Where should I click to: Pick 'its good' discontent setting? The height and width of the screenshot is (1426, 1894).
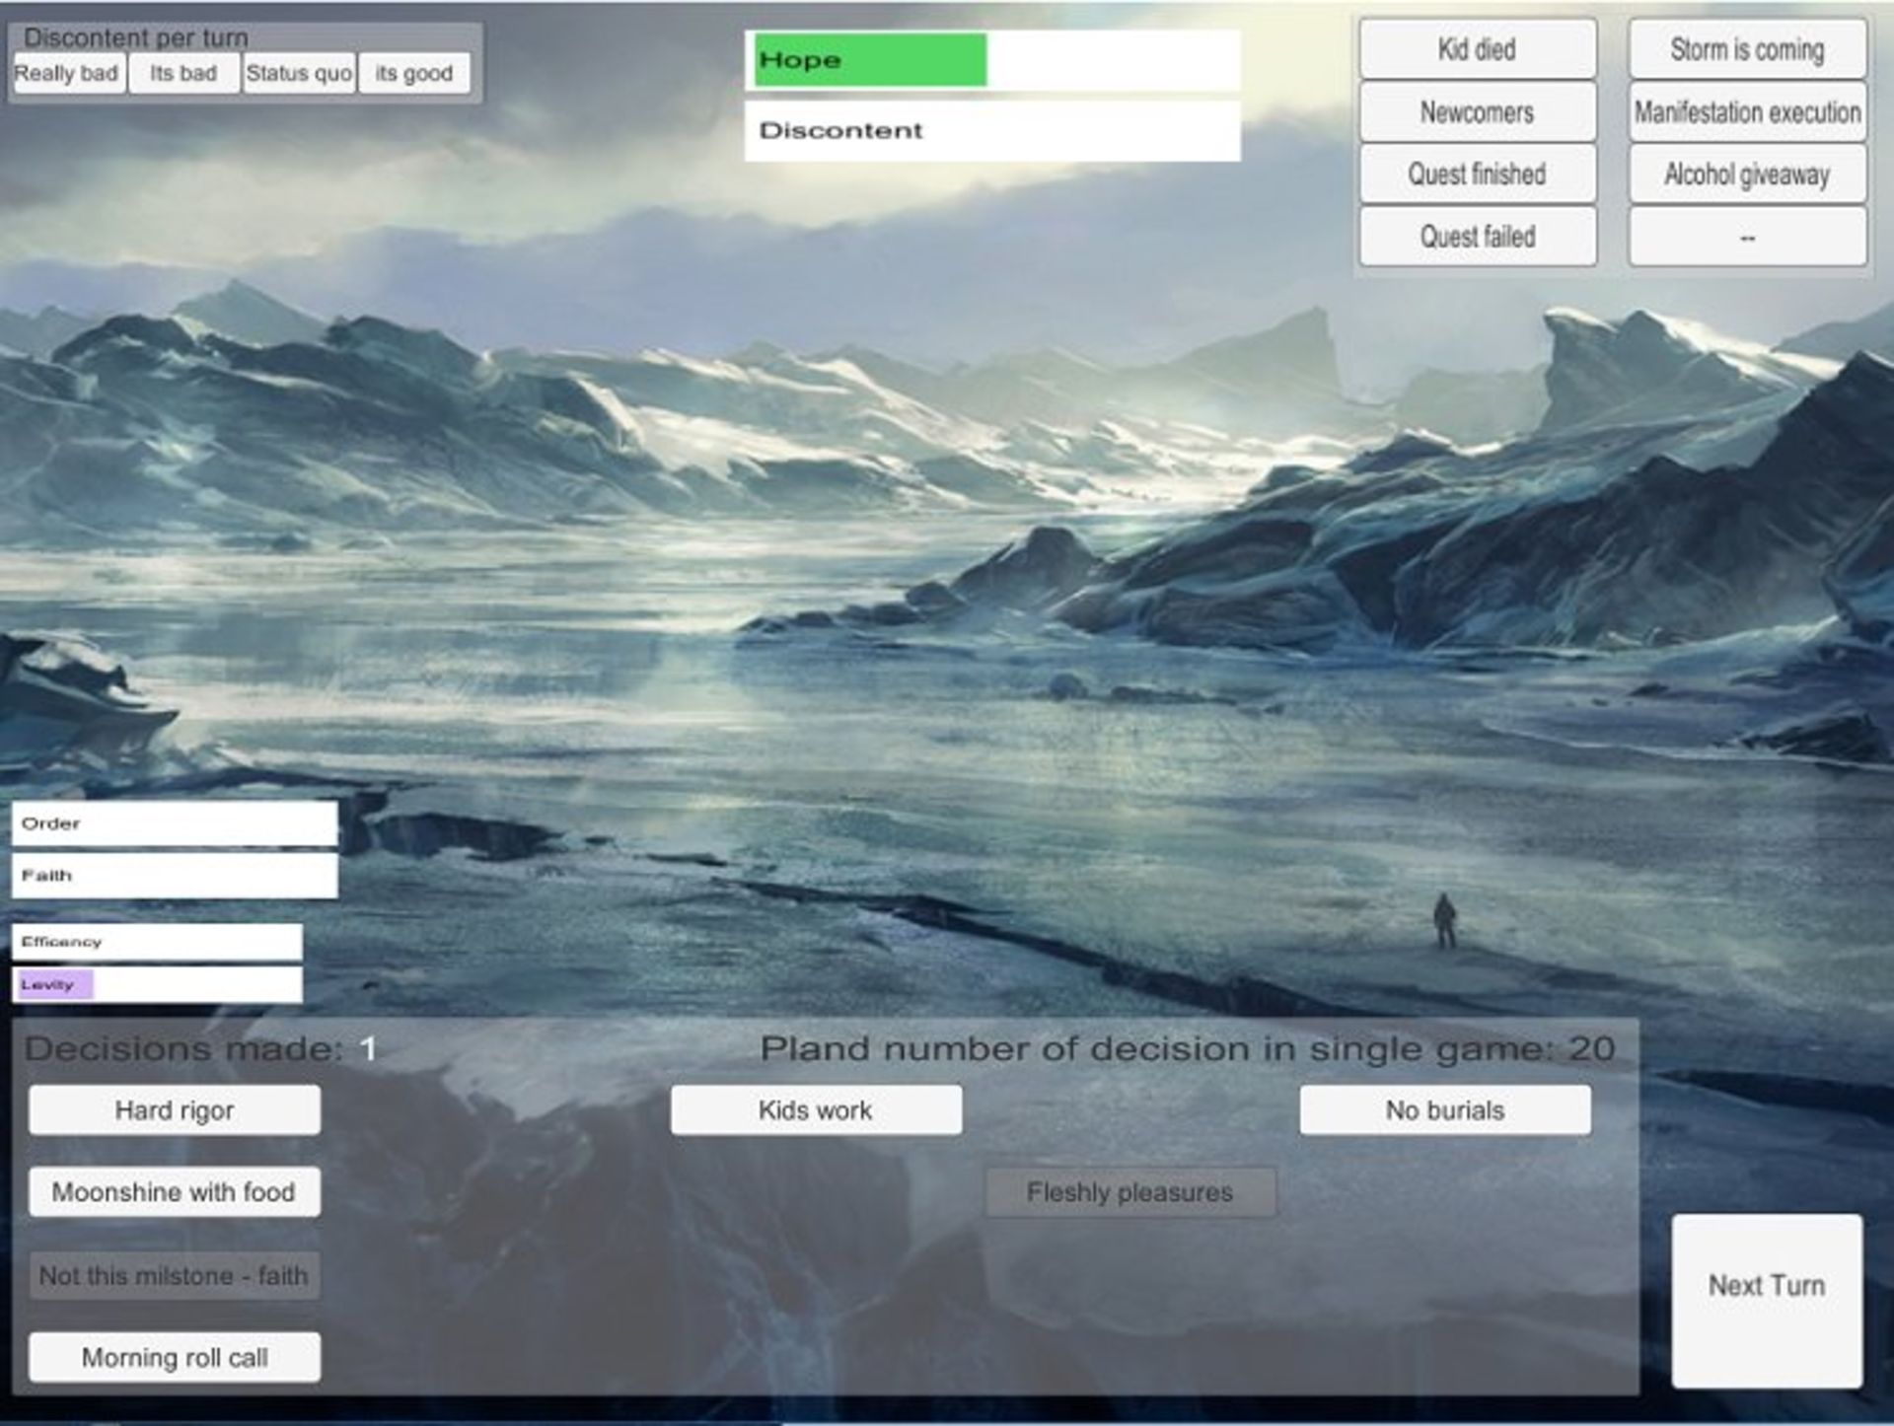(x=414, y=73)
